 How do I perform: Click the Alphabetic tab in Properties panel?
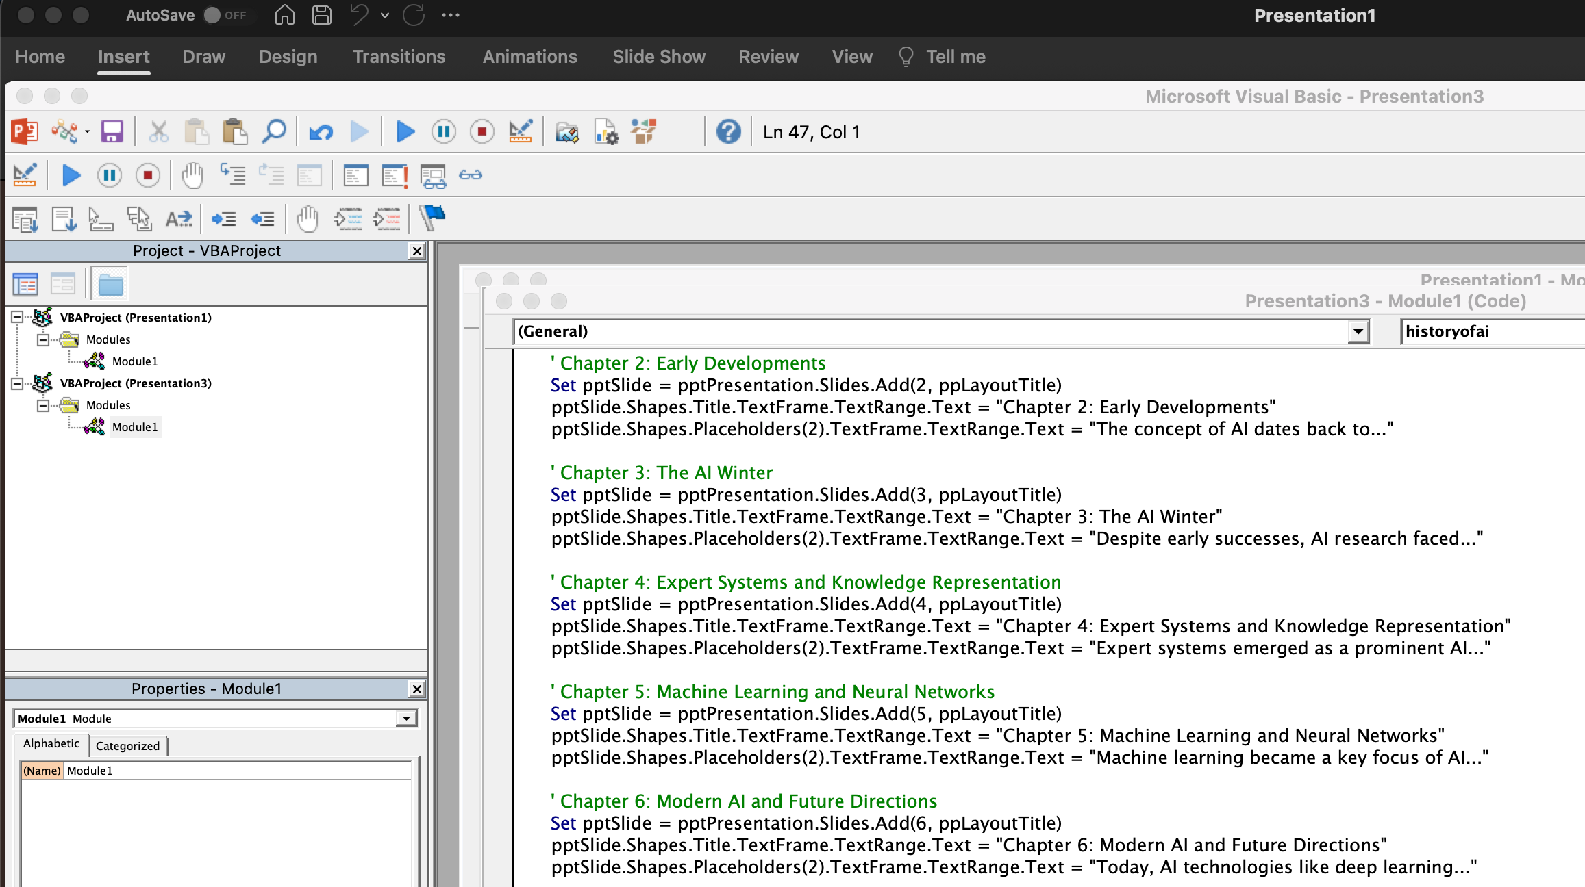pyautogui.click(x=51, y=745)
